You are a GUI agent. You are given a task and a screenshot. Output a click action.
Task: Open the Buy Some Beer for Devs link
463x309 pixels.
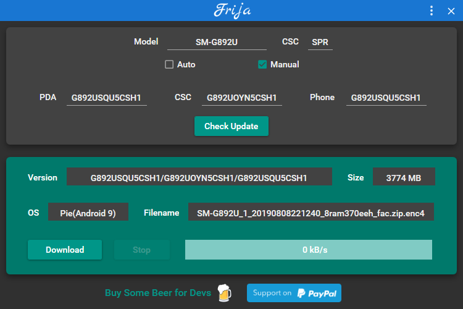pyautogui.click(x=158, y=293)
